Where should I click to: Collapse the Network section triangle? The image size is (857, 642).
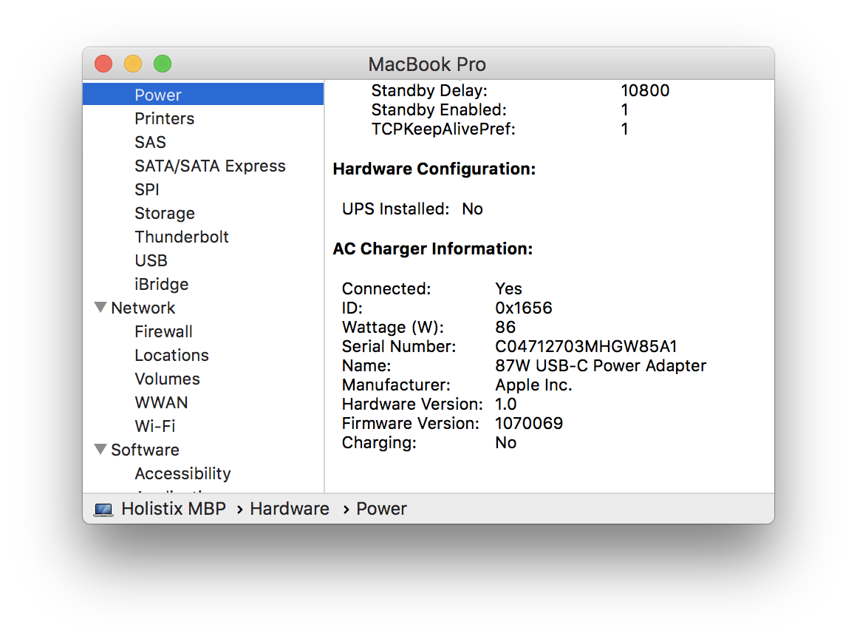point(100,308)
